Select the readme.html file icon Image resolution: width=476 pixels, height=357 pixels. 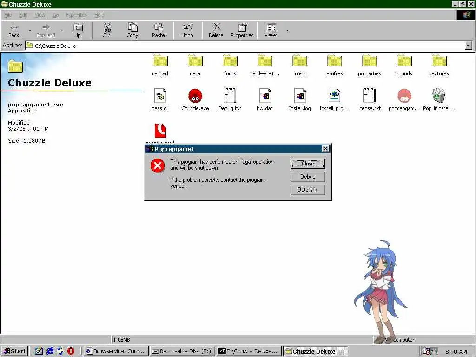160,131
